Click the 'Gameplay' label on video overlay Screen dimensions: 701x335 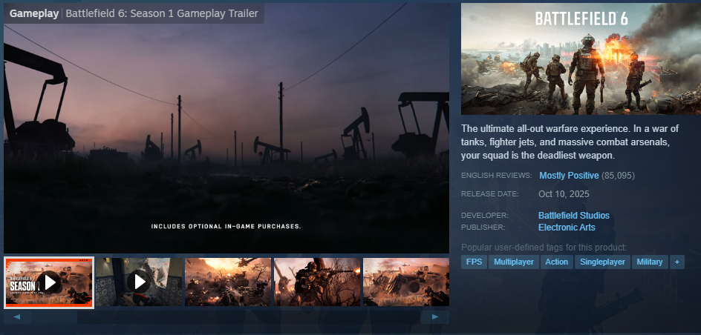(x=34, y=14)
